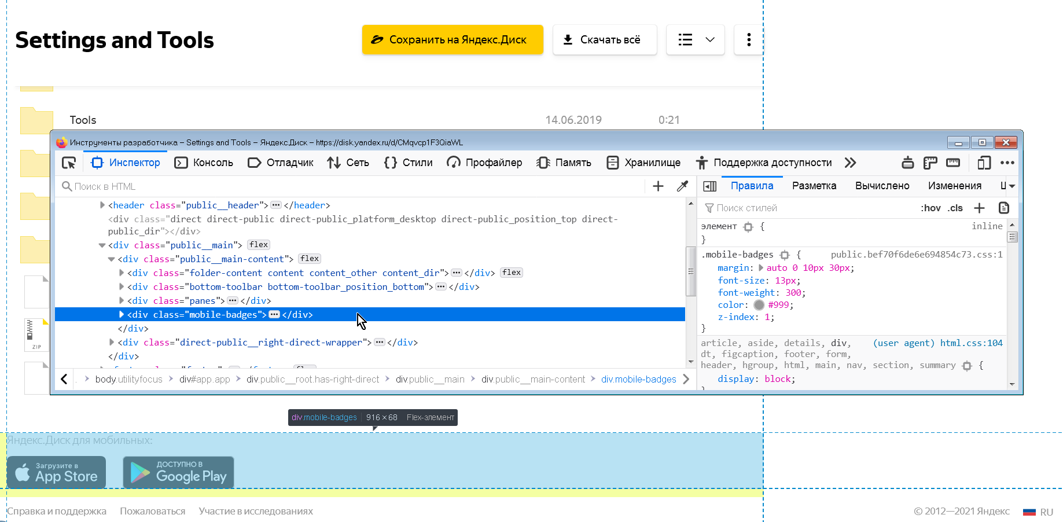
Task: Select the element picker tool in Inspector
Action: pyautogui.click(x=69, y=163)
